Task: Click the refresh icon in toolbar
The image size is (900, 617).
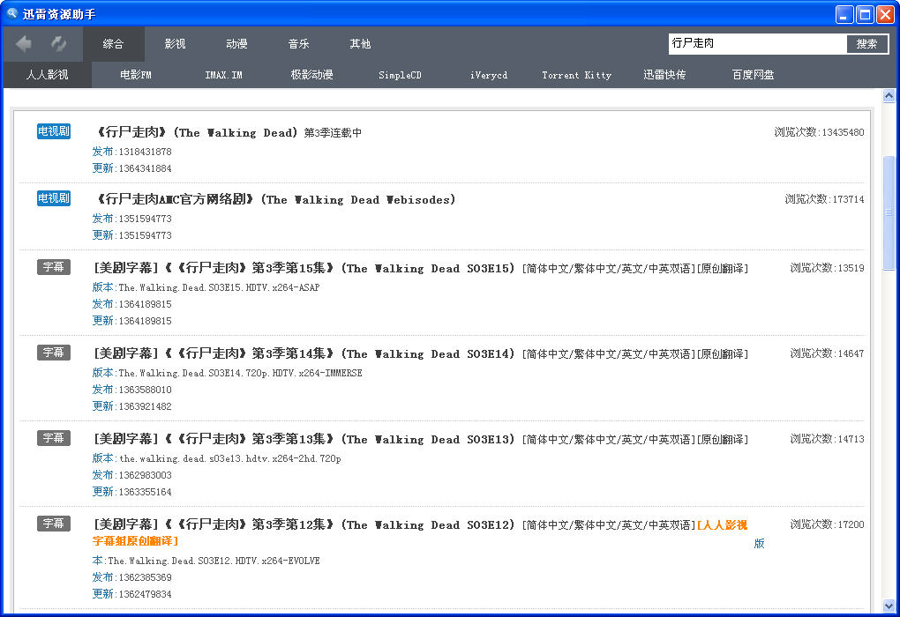Action: [x=58, y=43]
